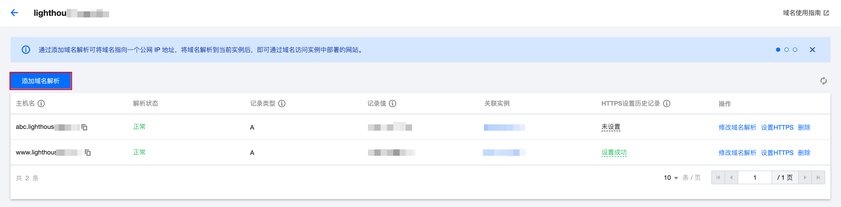The image size is (841, 207).
Task: Click the page number input field
Action: coord(754,178)
